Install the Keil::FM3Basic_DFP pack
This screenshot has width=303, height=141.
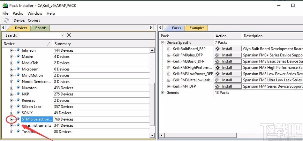pyautogui.click(x=228, y=61)
